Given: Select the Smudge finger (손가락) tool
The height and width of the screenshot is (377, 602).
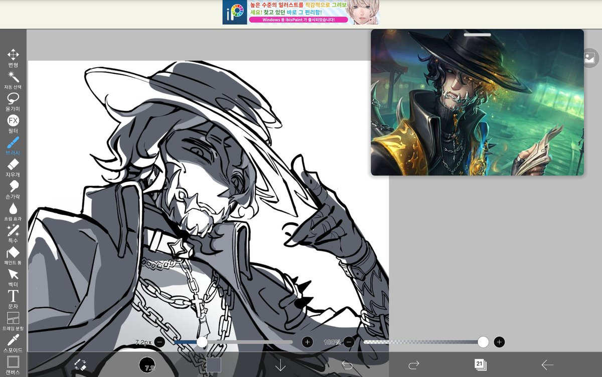Looking at the screenshot, I should (13, 190).
